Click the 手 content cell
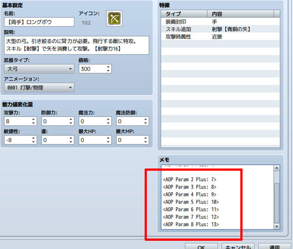 coord(214,22)
